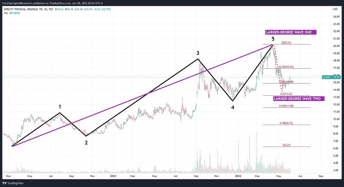
Task: Click the 2022 year label on the time axis
Action: tap(238, 176)
